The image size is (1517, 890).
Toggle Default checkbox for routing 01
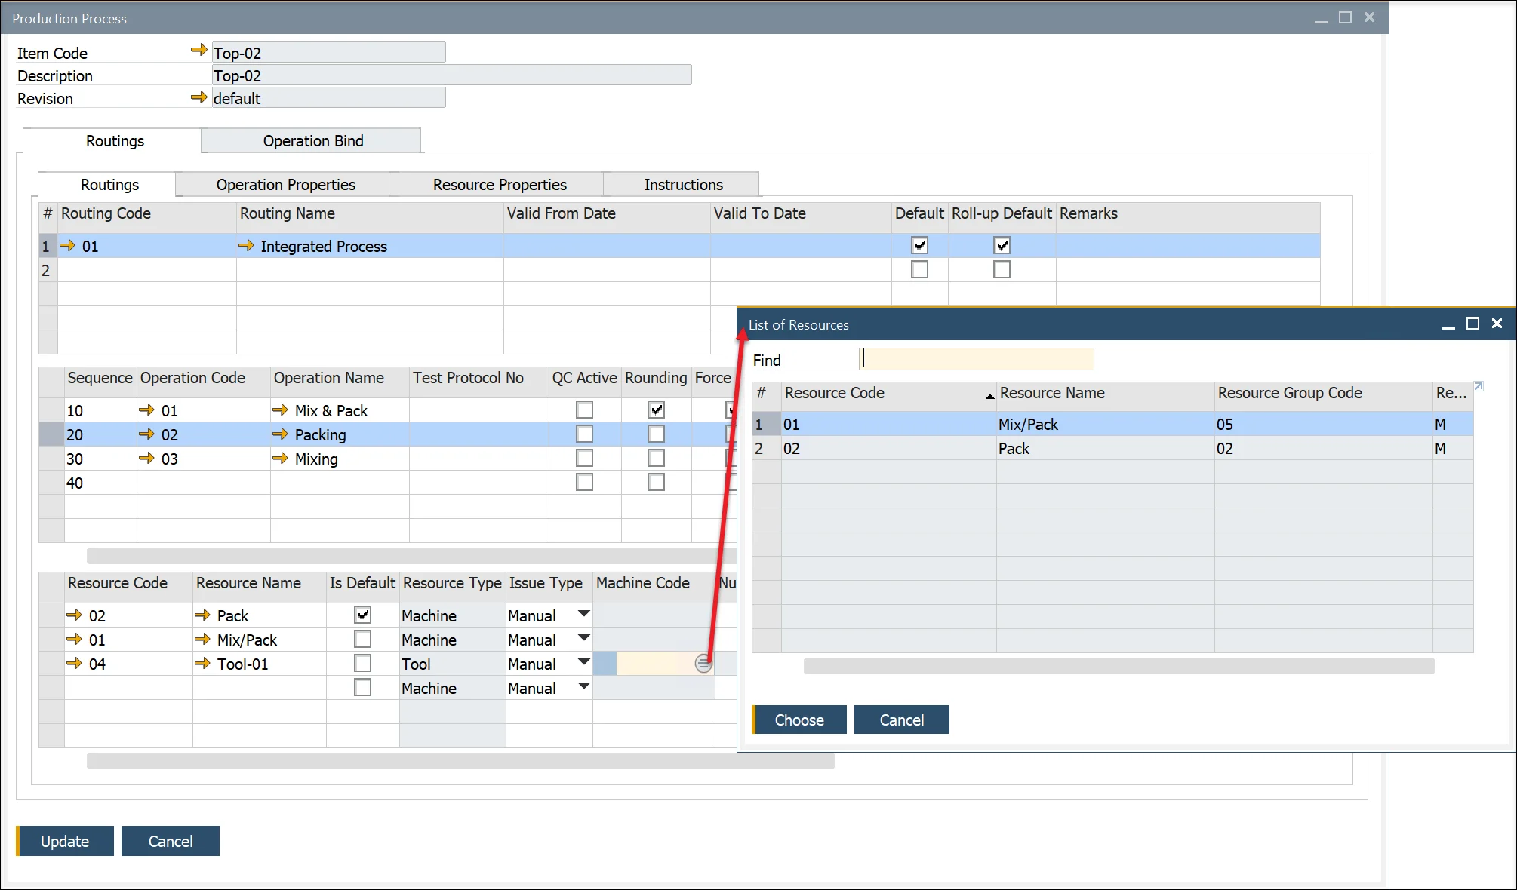919,246
